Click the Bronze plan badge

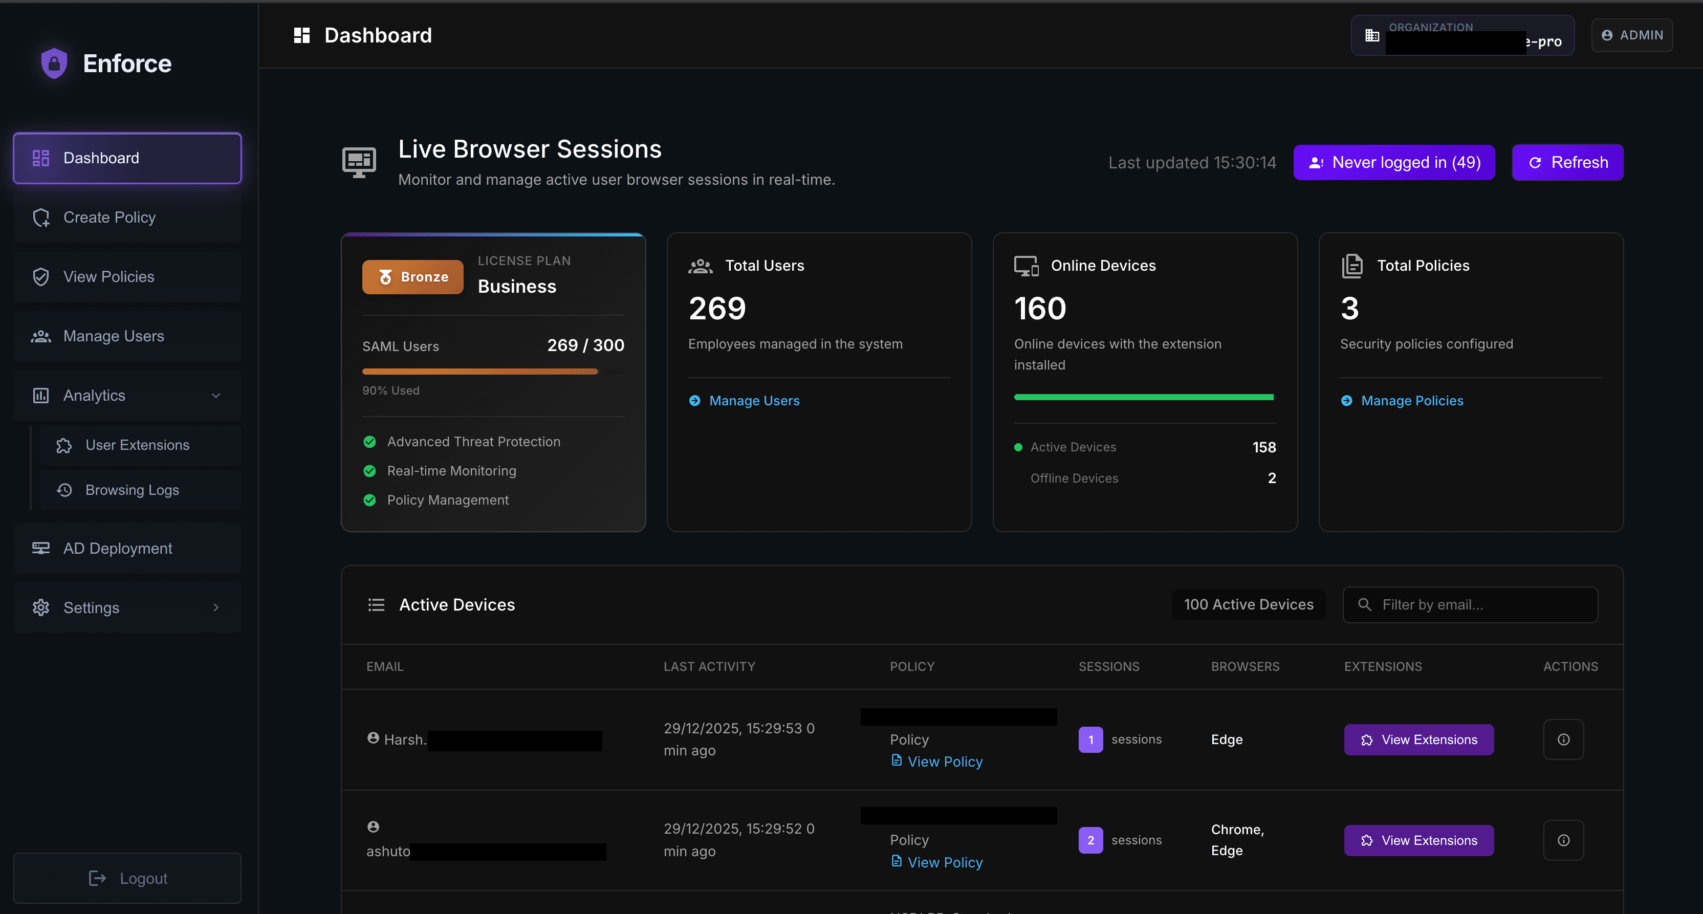412,277
